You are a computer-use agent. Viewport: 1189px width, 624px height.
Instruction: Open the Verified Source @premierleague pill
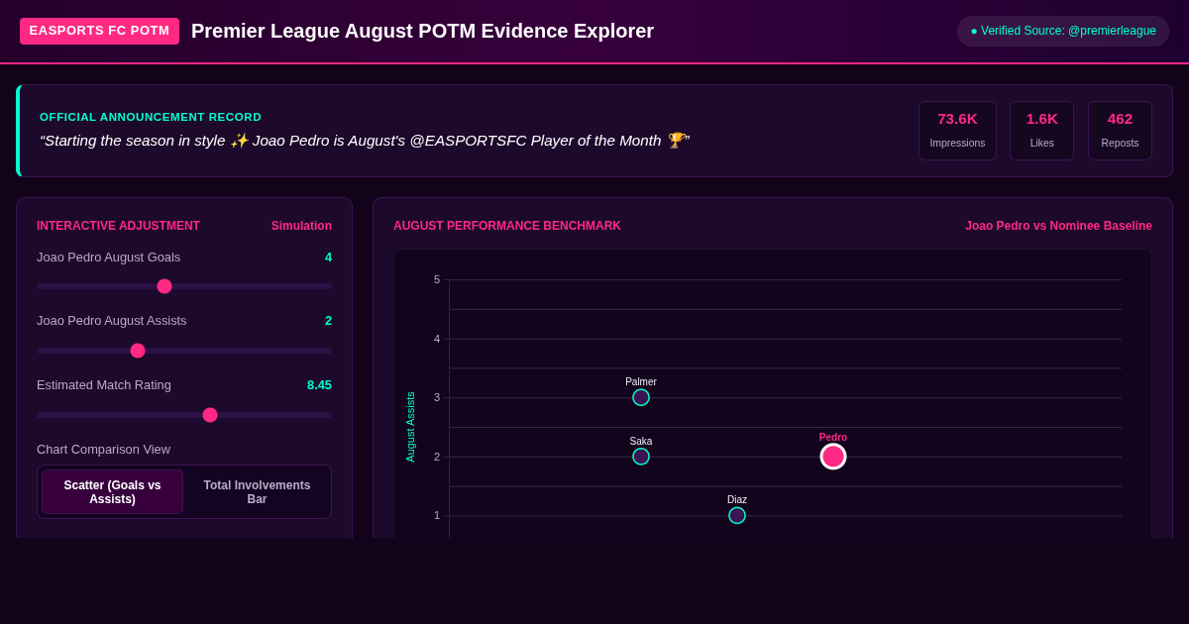(1063, 31)
